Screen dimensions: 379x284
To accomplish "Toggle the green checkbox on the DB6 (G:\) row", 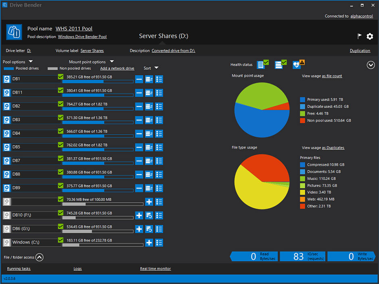I will (60, 226).
